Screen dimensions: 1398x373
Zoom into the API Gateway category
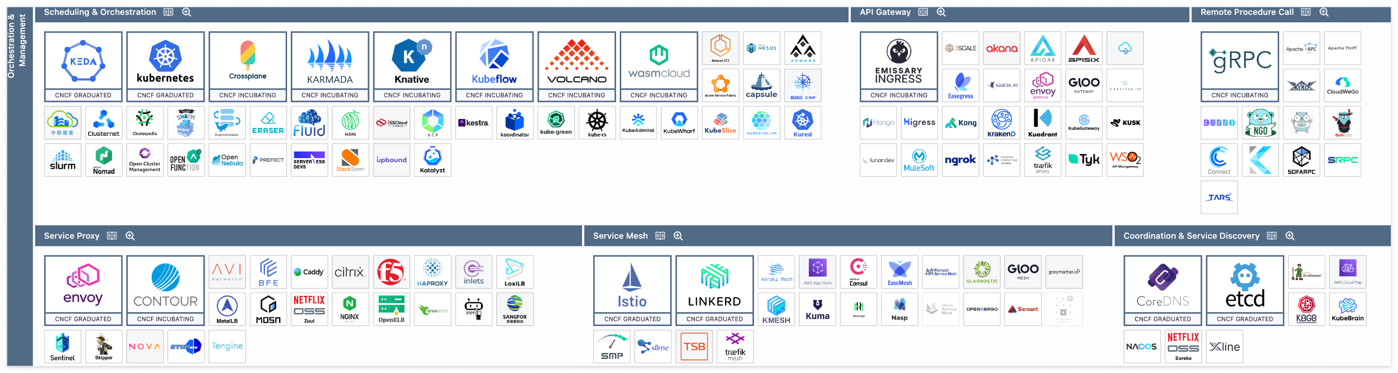[x=942, y=12]
